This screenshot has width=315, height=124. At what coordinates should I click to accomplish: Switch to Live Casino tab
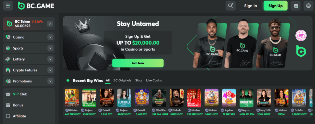pyautogui.click(x=154, y=80)
